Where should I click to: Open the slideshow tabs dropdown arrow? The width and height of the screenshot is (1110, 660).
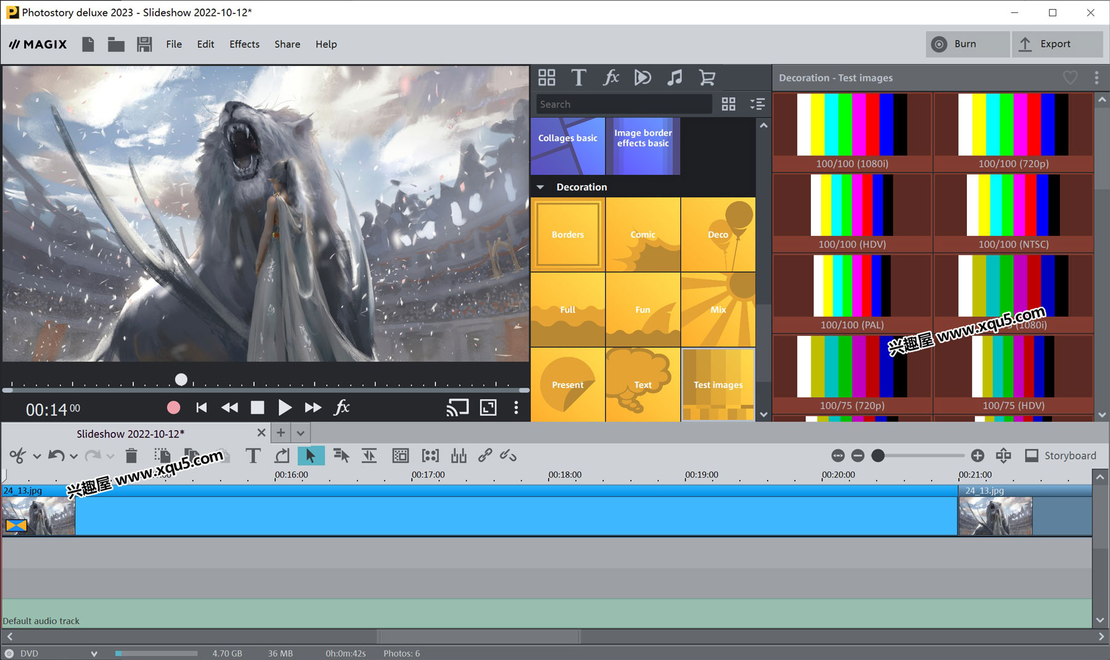click(x=300, y=433)
